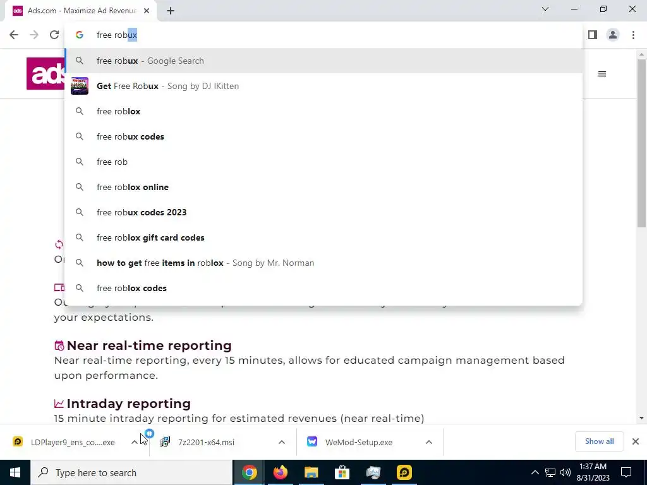Open the tab search chevron
Viewport: 647px width, 485px height.
click(545, 9)
